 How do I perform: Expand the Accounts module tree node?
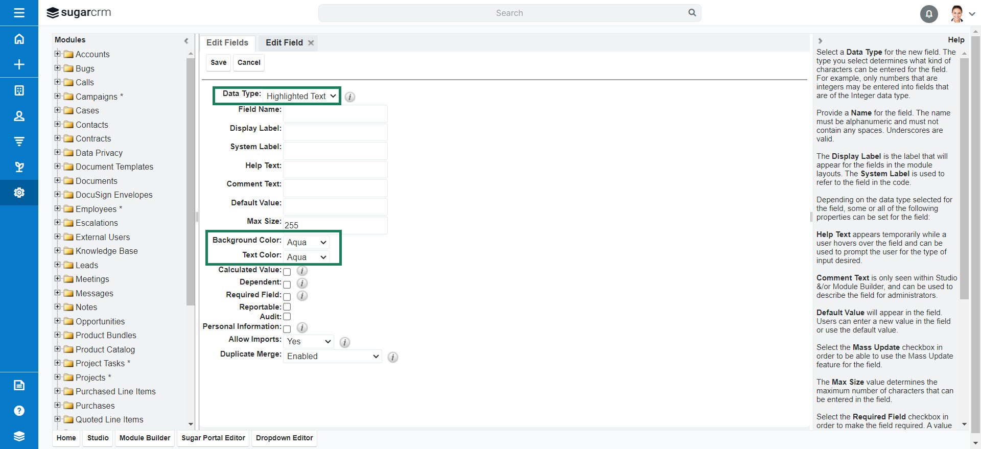point(58,54)
